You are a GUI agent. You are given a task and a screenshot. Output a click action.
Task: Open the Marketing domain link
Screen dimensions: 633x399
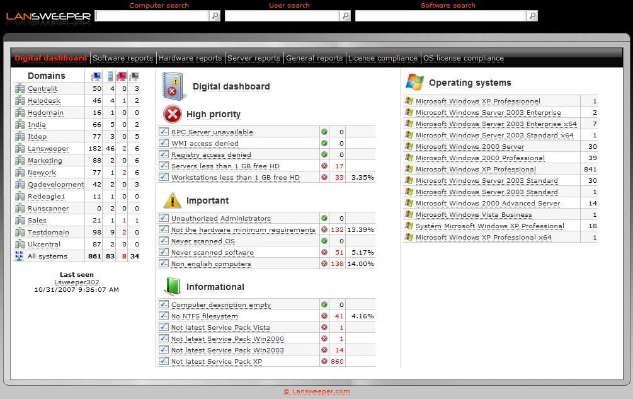(x=45, y=160)
